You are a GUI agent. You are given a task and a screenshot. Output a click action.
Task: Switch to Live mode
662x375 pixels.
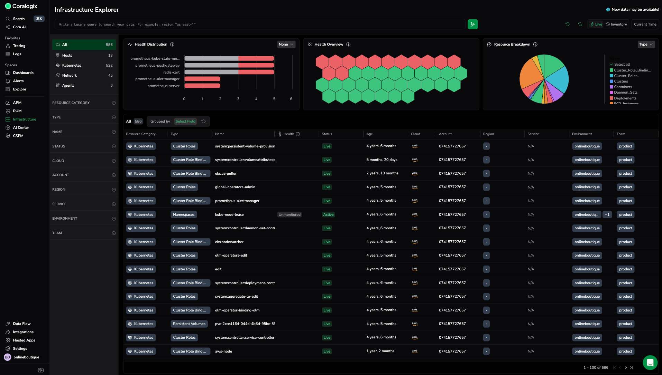[x=596, y=25]
